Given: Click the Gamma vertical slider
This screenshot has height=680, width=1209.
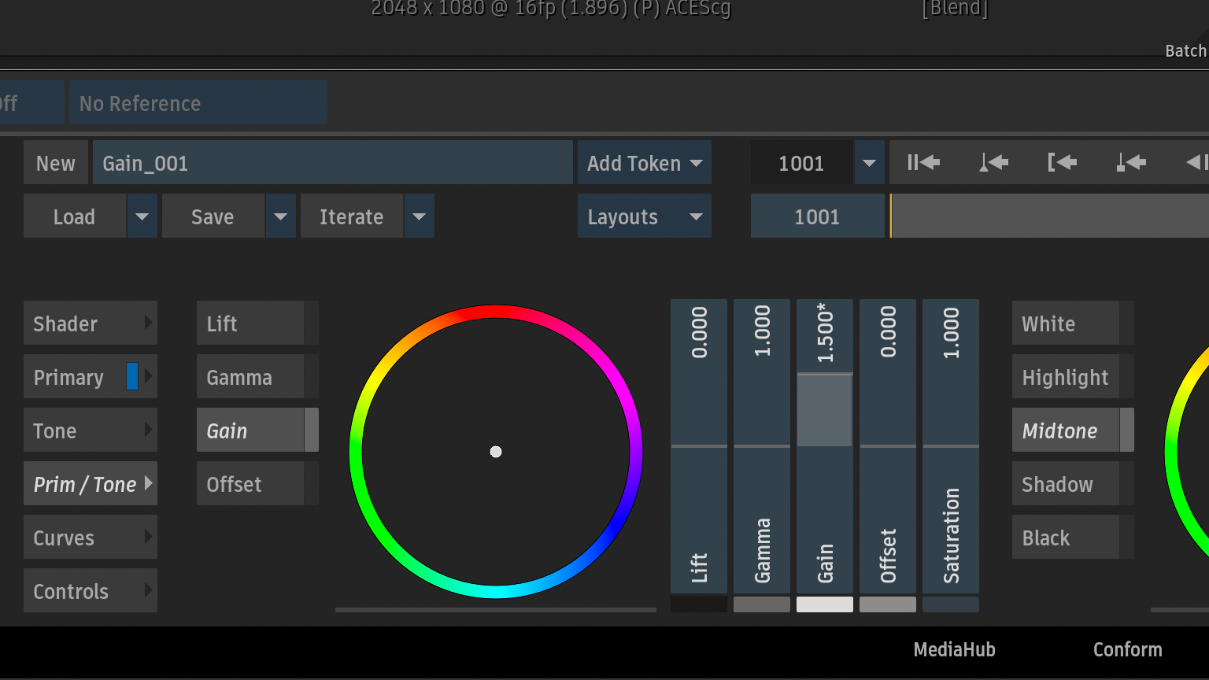Looking at the screenshot, I should (x=762, y=445).
